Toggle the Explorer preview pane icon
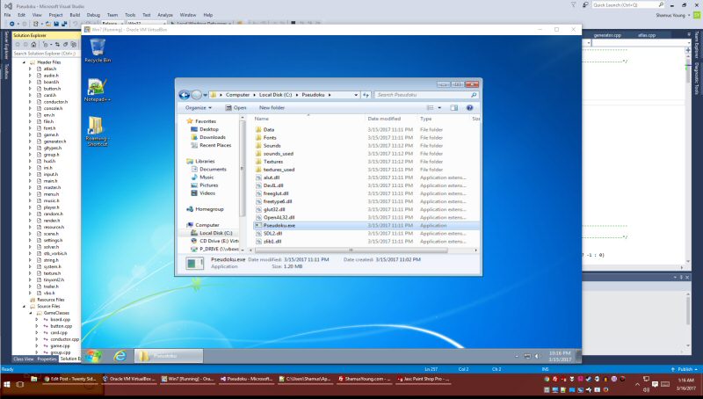Viewport: 703px width, 399px height. 453,107
